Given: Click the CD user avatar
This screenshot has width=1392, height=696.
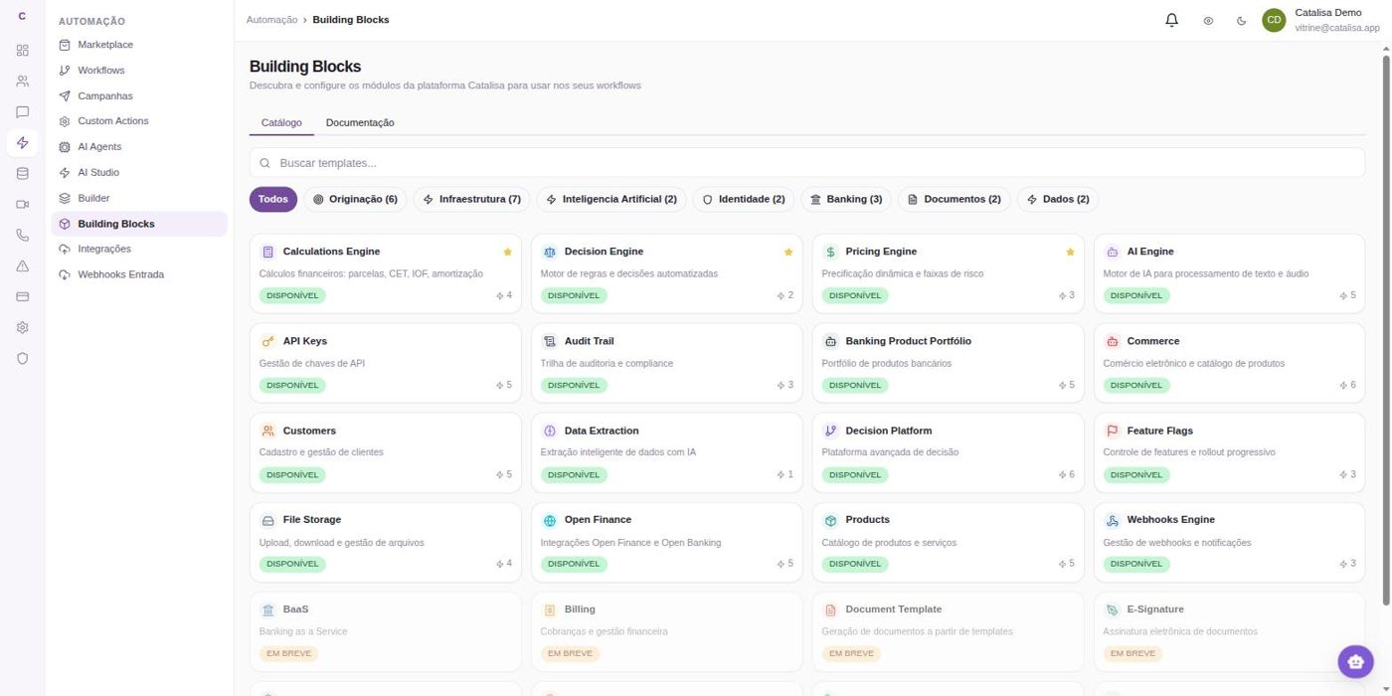Looking at the screenshot, I should click(x=1274, y=20).
